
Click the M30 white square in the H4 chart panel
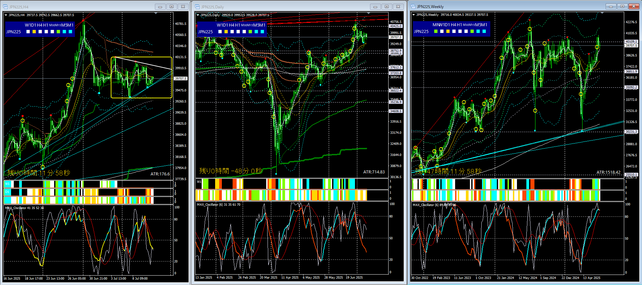tap(52, 32)
